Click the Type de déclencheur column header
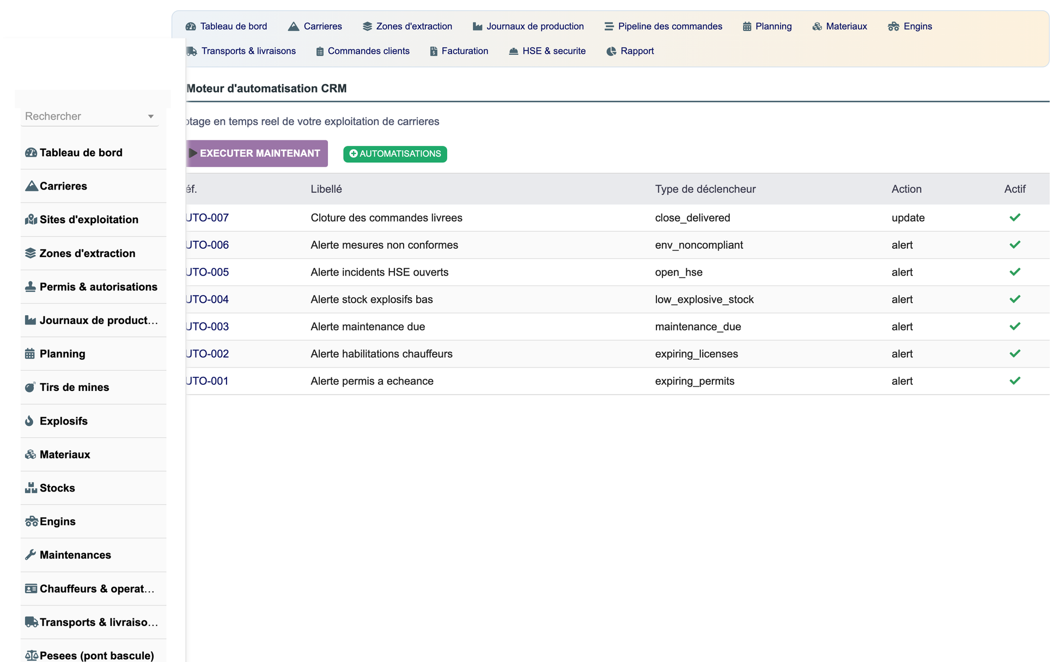 pyautogui.click(x=705, y=189)
